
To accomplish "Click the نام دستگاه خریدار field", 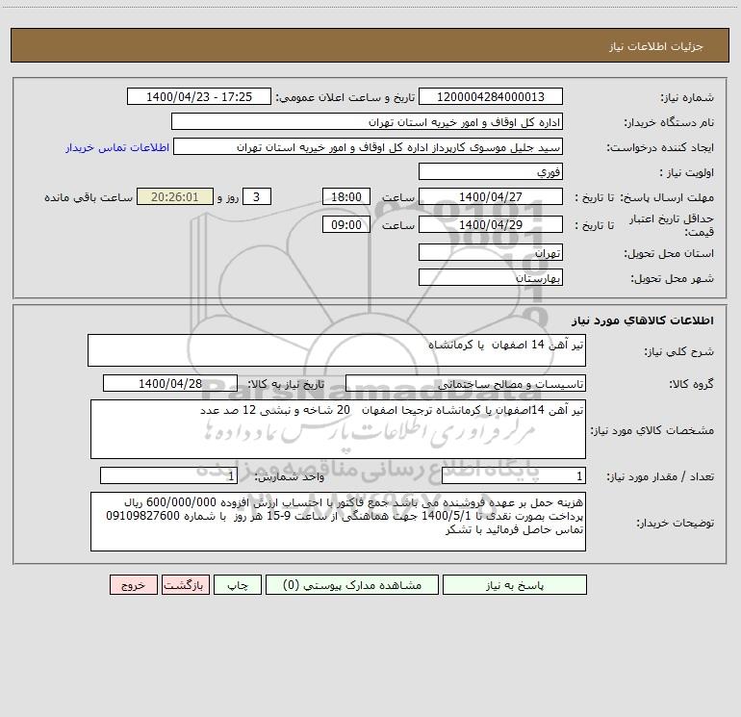I will tap(367, 122).
